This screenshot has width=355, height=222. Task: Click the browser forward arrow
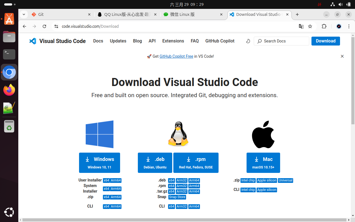(34, 26)
